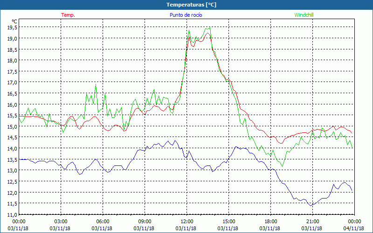
Task: Click the 03:00 time axis label
Action: (x=61, y=221)
